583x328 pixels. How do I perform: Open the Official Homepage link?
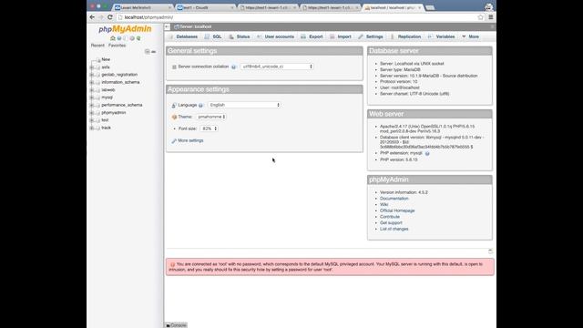tap(397, 210)
